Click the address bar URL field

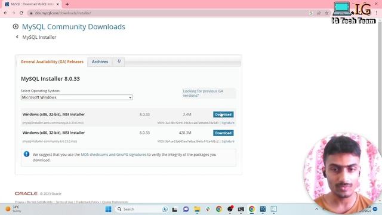(x=168, y=13)
